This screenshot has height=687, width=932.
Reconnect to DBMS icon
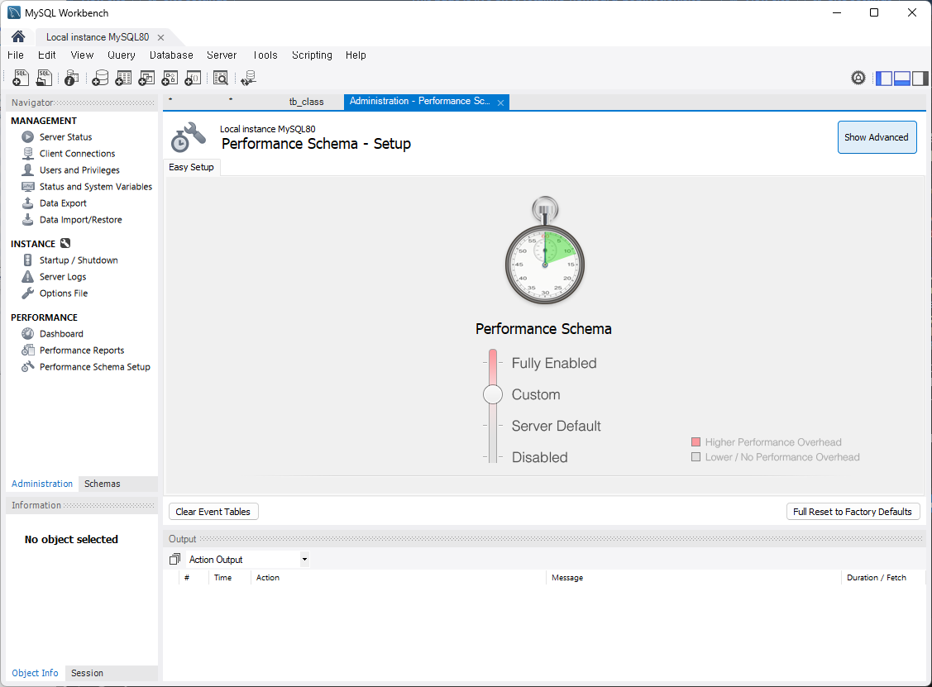click(248, 78)
